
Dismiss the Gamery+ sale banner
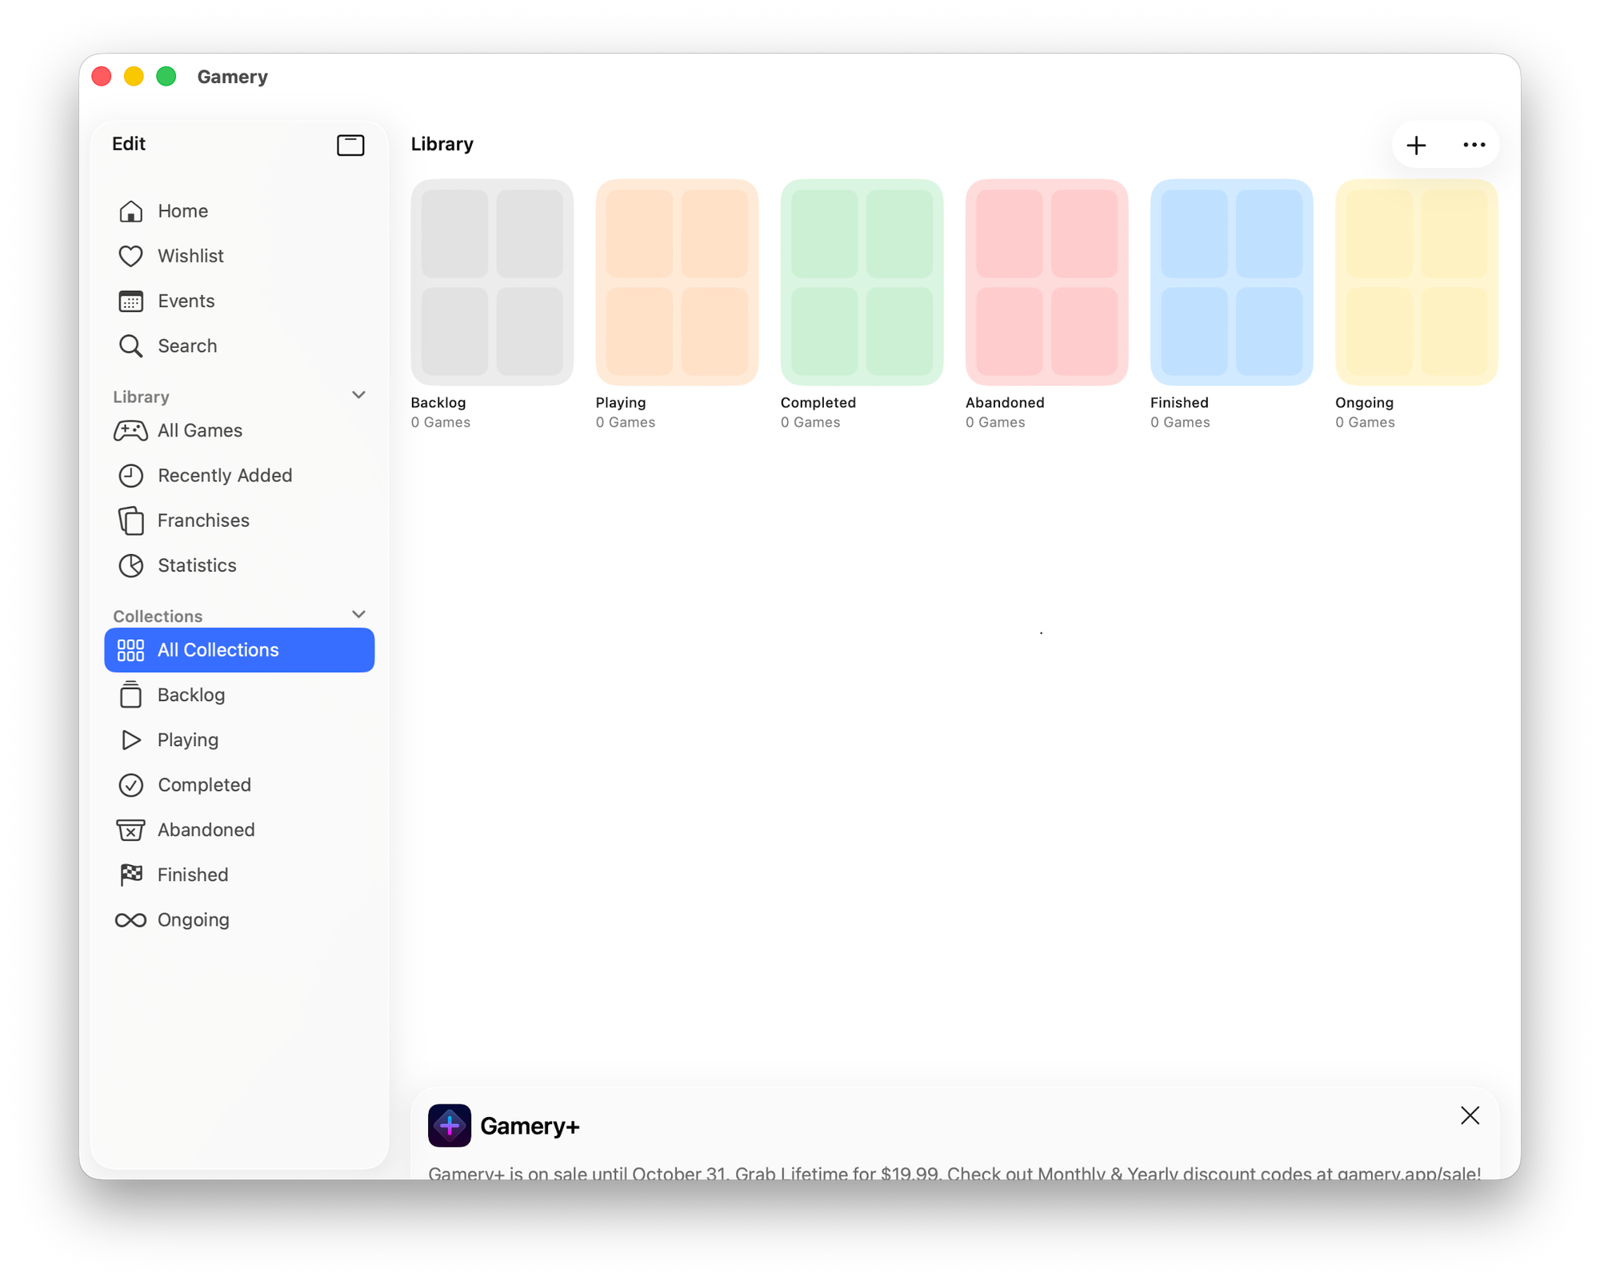pyautogui.click(x=1470, y=1115)
